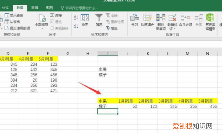Switch to the 审阅 tab
This screenshot has width=222, height=133.
[35, 8]
